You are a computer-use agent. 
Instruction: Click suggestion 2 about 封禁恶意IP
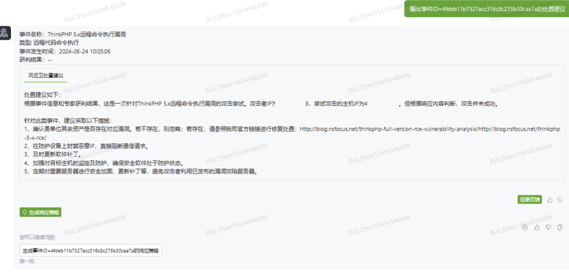coord(87,146)
